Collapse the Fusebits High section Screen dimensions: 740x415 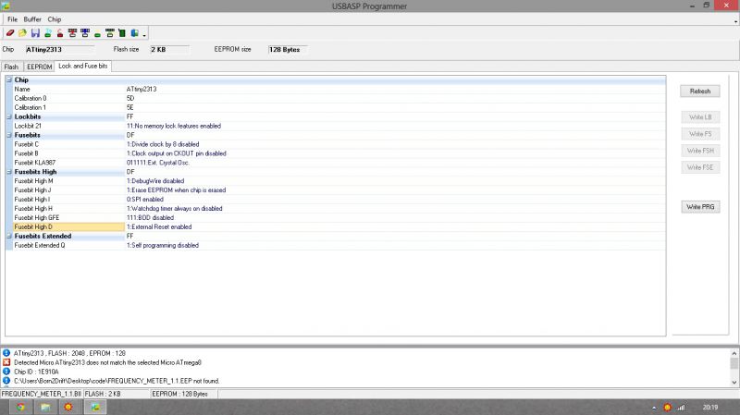click(x=9, y=172)
